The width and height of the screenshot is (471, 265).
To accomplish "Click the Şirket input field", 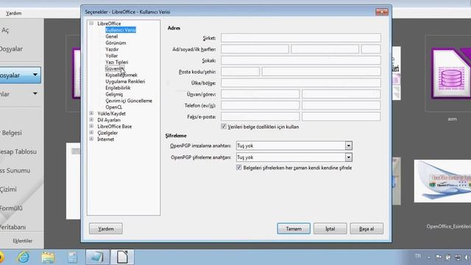I will [x=301, y=38].
